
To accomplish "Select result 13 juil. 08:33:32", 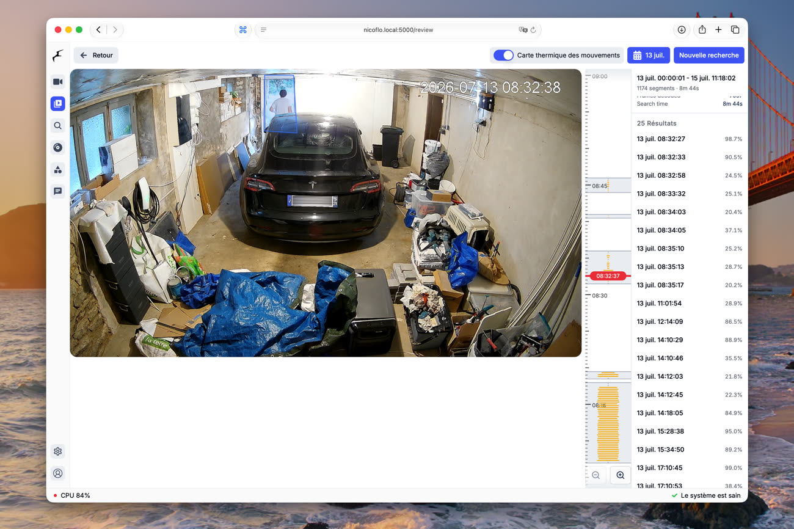I will (x=689, y=194).
